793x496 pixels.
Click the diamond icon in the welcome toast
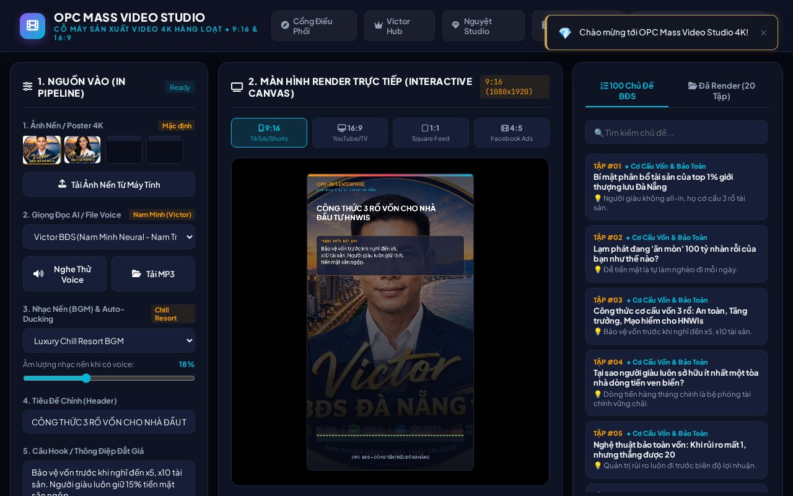(x=565, y=33)
